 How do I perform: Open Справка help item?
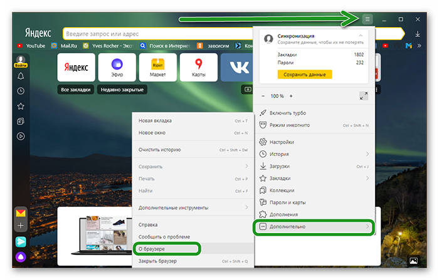point(193,225)
